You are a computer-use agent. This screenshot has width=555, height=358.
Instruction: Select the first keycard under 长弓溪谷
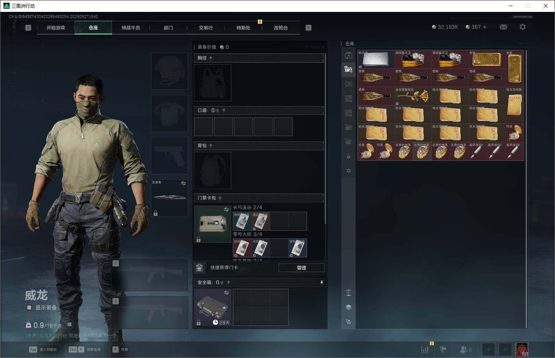(242, 221)
